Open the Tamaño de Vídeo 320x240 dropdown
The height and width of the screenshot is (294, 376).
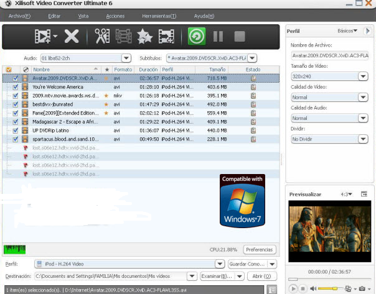(363, 76)
